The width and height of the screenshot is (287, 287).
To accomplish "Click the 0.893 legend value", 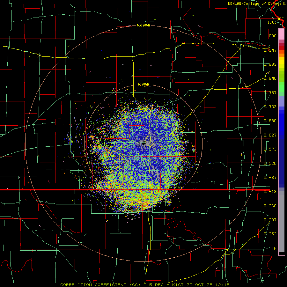I will (x=270, y=64).
